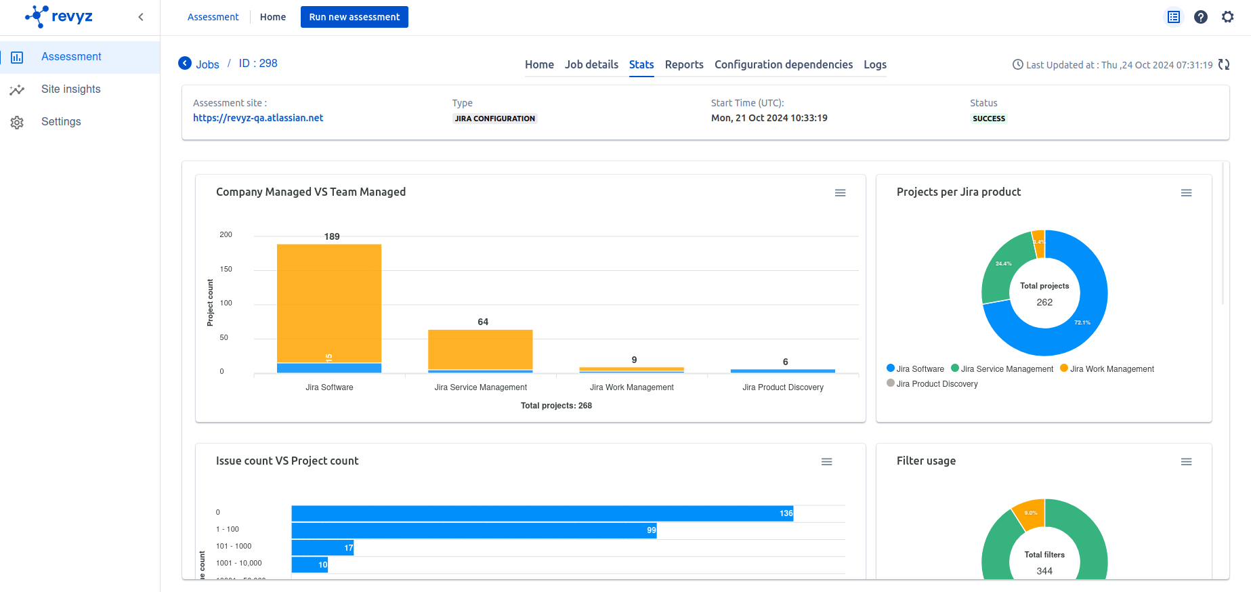Viewport: 1251px width, 592px height.
Task: Open the revyz-qa.atlassian.net site link
Action: pos(258,118)
